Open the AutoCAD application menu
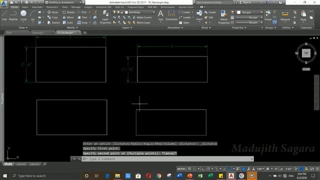 click(4, 3)
